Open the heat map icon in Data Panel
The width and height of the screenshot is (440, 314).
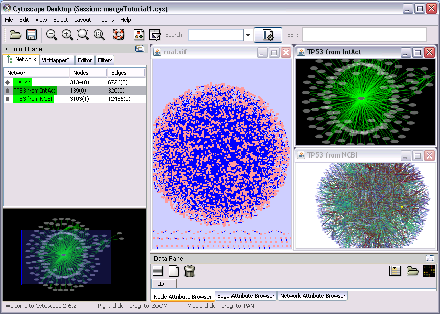click(429, 271)
